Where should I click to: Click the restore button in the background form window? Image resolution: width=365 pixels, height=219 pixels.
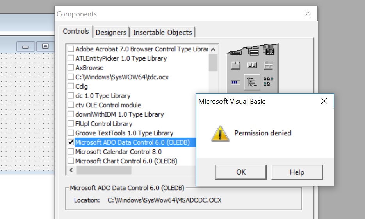(x=45, y=46)
